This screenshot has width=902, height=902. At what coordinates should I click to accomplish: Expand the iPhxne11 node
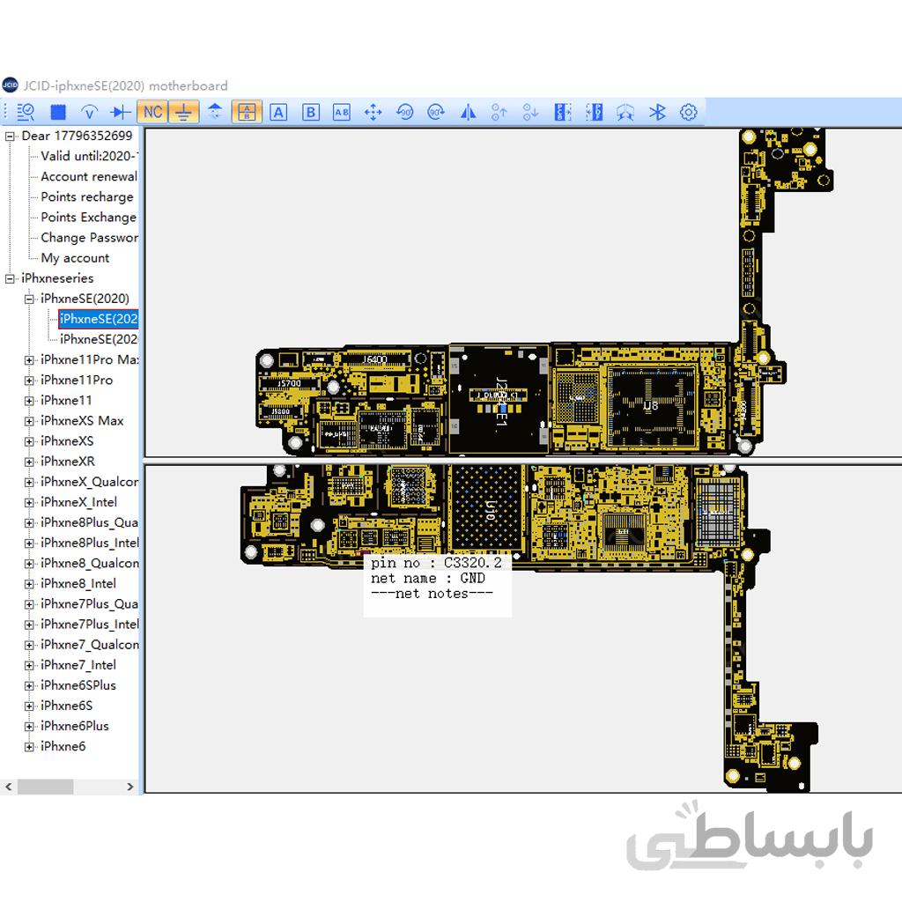click(29, 401)
